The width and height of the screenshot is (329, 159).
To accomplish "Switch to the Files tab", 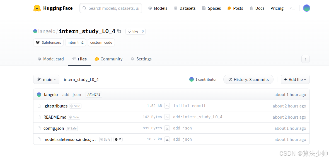I will [79, 59].
